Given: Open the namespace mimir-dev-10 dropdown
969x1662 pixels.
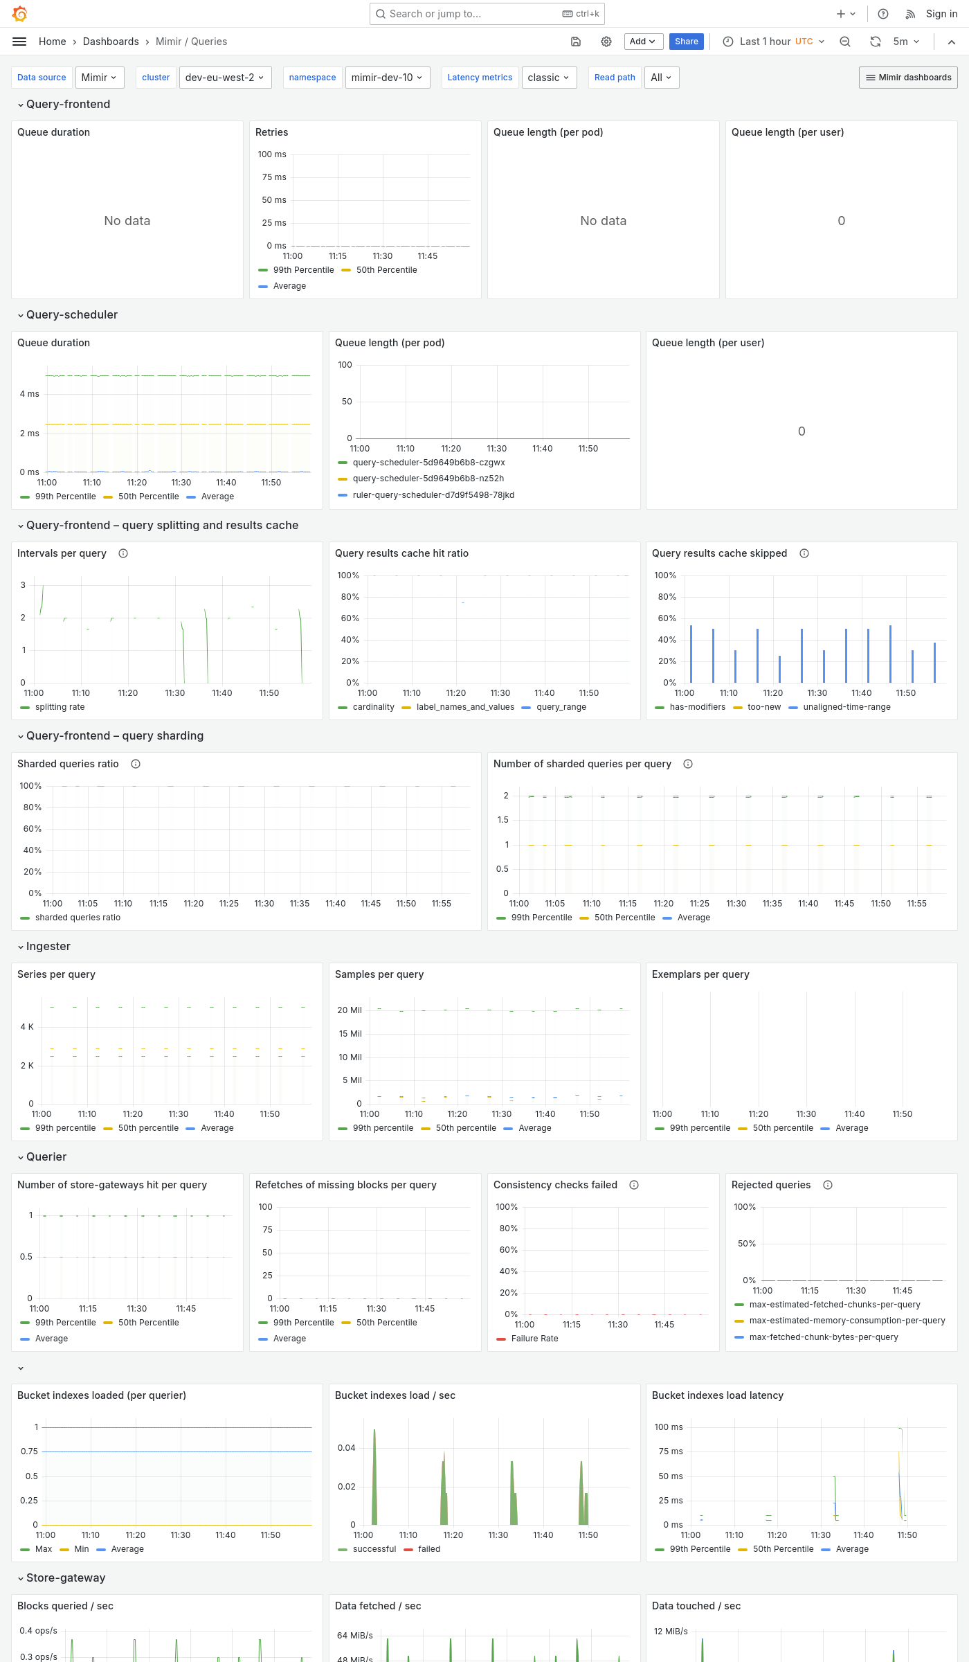Looking at the screenshot, I should pos(388,78).
